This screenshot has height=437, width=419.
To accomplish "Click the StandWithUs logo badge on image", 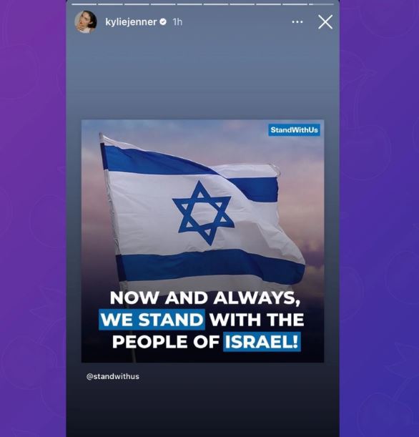I will [x=294, y=130].
